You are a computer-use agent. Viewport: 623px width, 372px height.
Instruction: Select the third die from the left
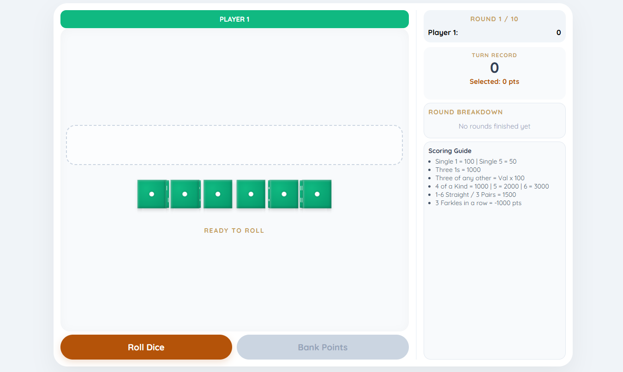(218, 194)
